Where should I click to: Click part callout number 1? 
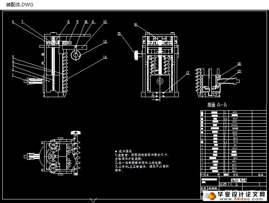pyautogui.click(x=13, y=75)
